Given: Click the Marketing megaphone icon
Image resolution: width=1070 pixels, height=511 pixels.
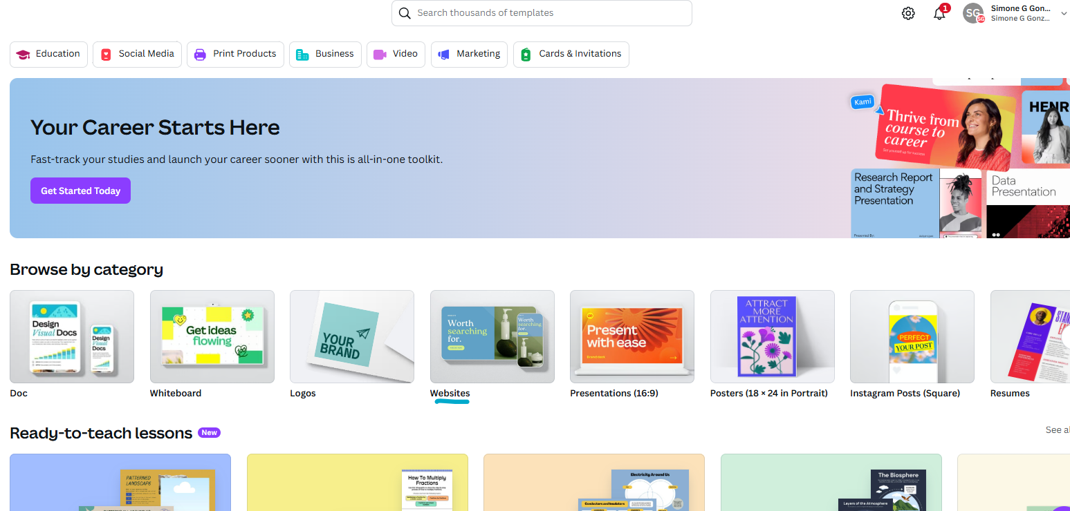Looking at the screenshot, I should click(443, 54).
